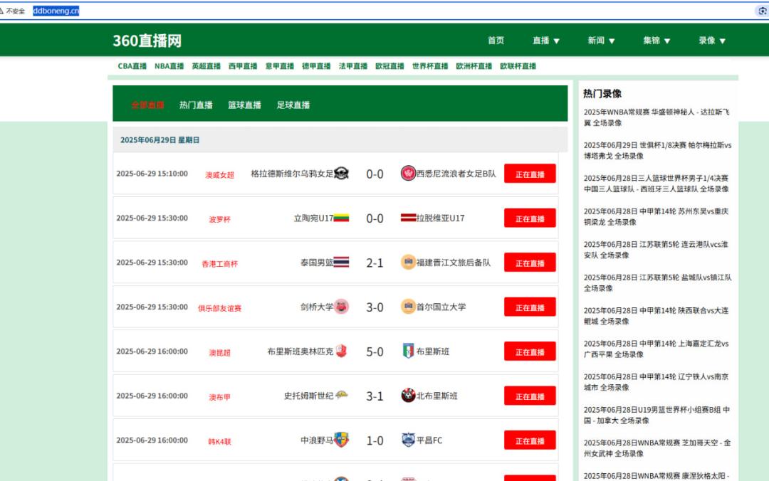Open the 首页 nav item
This screenshot has width=769, height=481.
[496, 41]
